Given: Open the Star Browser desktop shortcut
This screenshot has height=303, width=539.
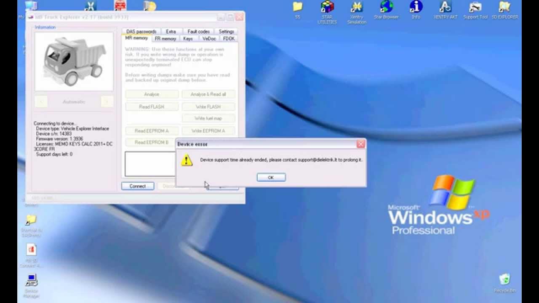Looking at the screenshot, I should (386, 10).
